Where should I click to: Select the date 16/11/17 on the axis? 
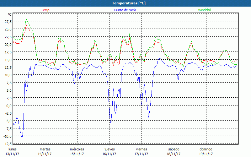pos(109,154)
